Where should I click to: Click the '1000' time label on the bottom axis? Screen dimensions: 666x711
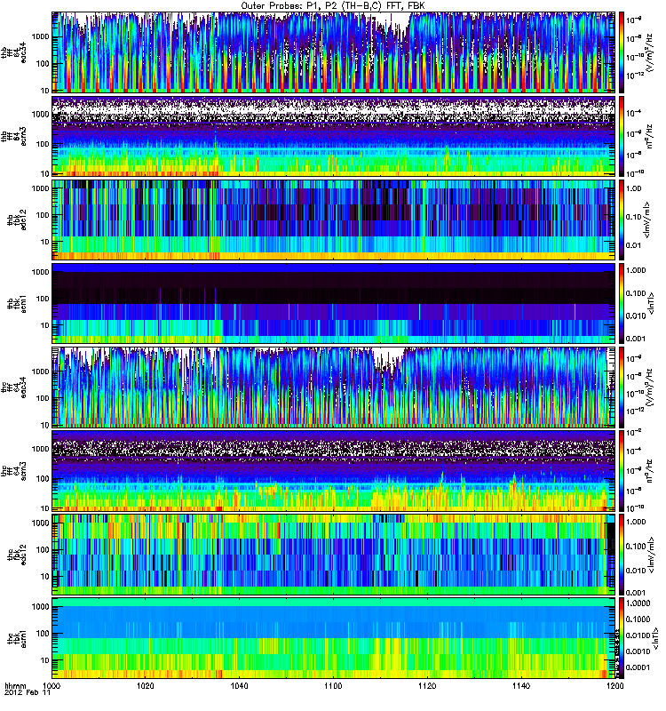[52, 686]
